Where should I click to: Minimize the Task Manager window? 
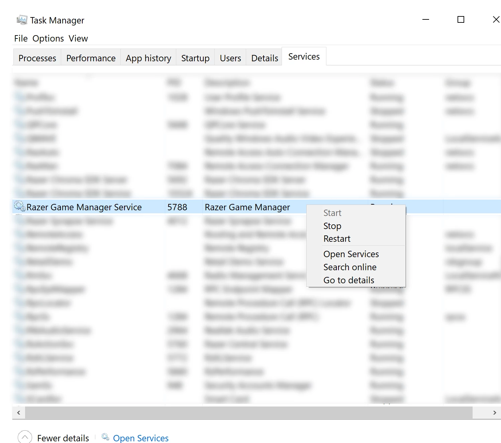coord(426,19)
